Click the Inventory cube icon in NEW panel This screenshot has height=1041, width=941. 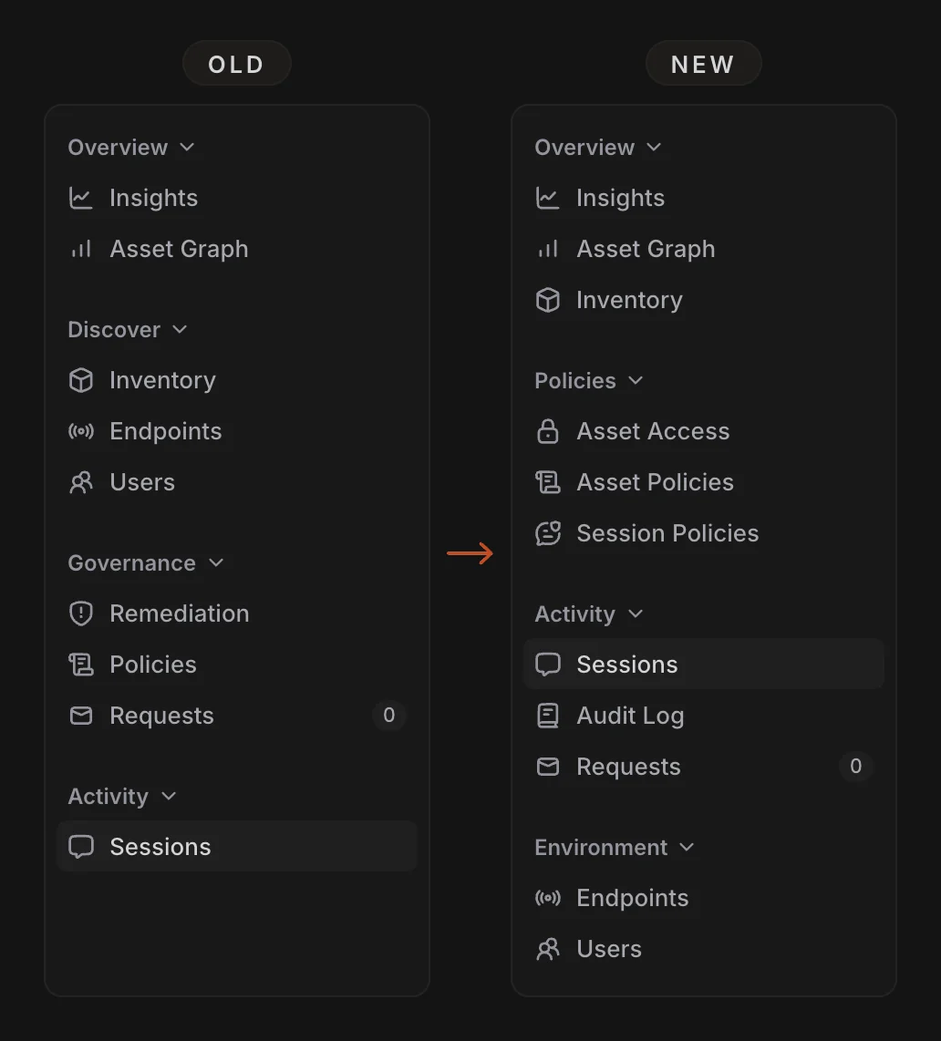tap(548, 300)
